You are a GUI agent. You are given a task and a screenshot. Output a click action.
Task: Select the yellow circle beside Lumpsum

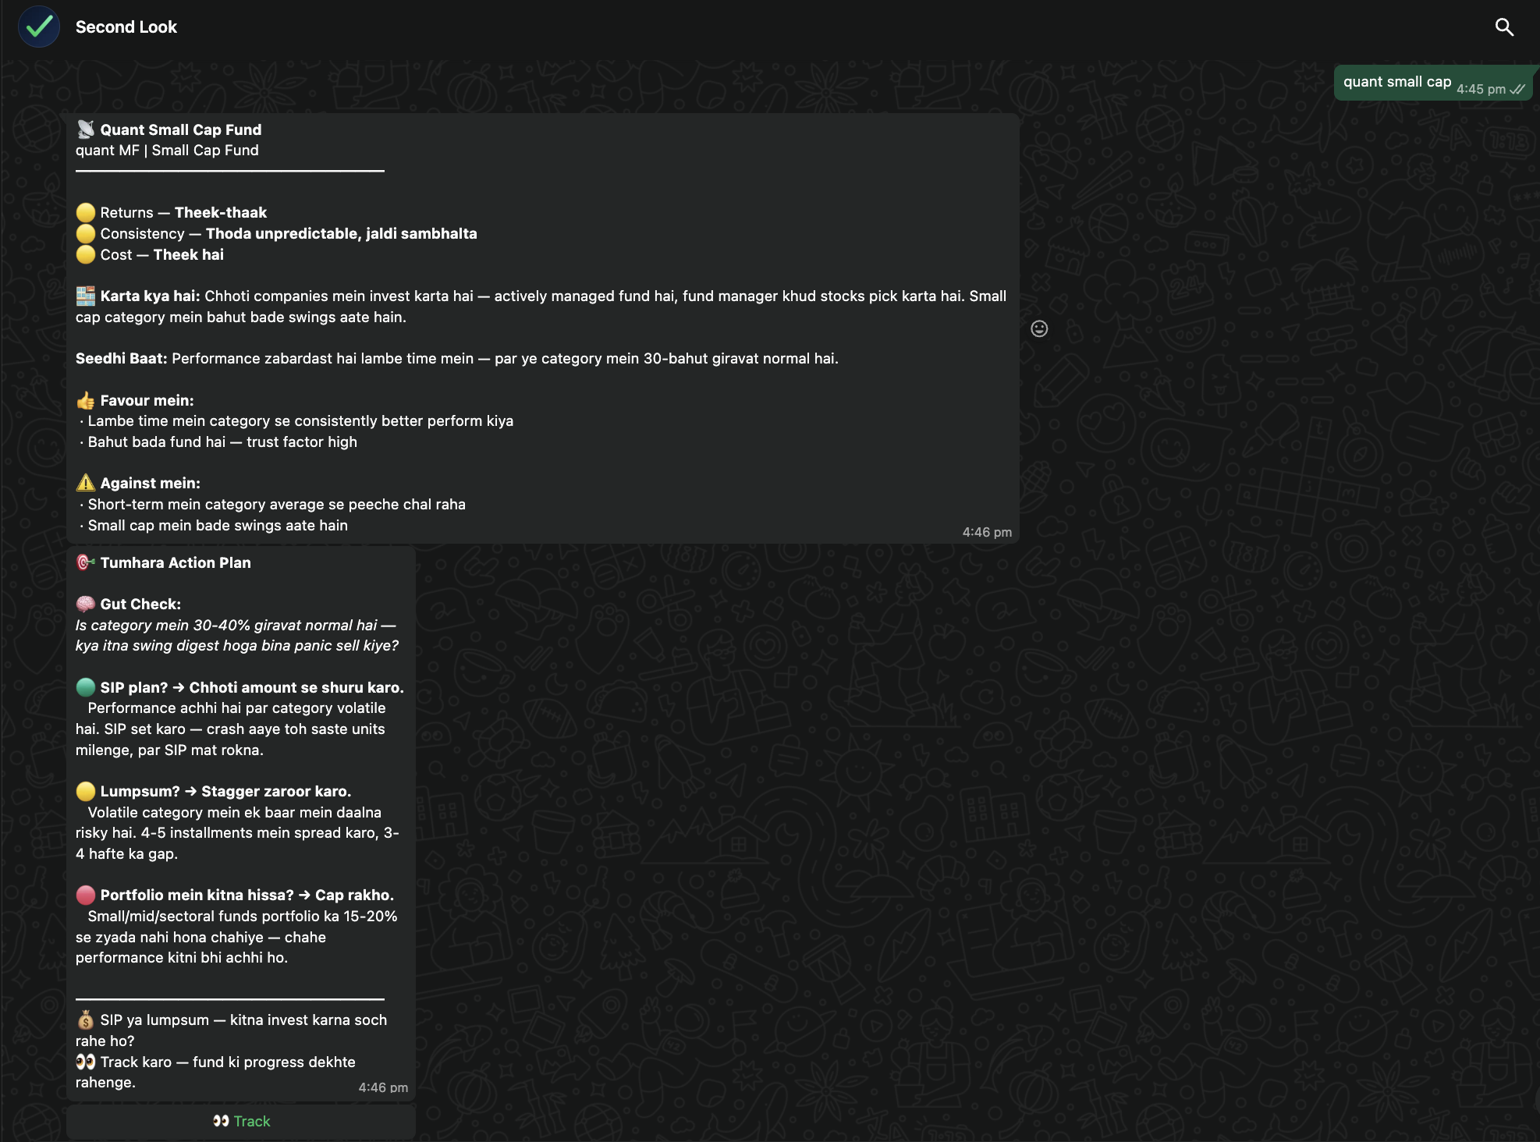click(86, 791)
